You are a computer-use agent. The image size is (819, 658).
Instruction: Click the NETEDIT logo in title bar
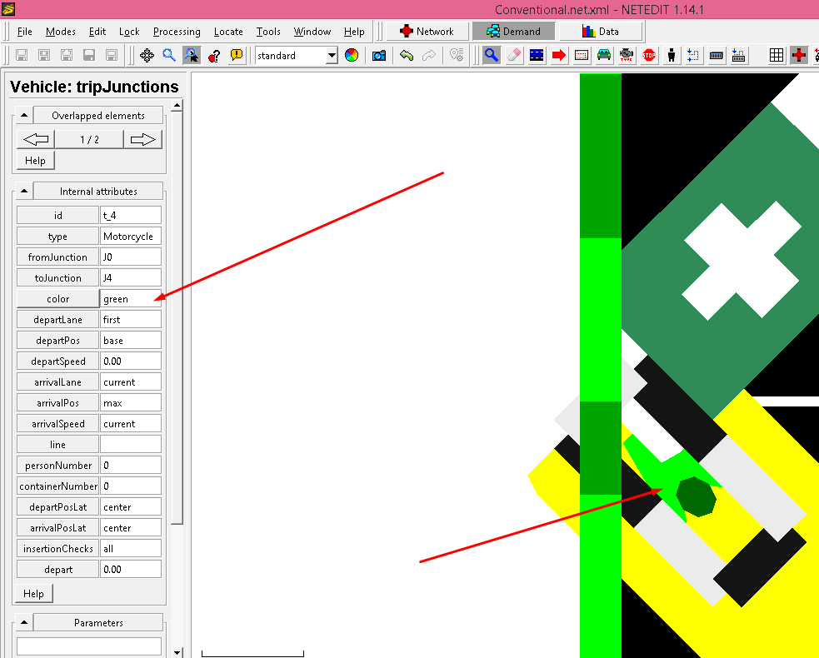(8, 9)
